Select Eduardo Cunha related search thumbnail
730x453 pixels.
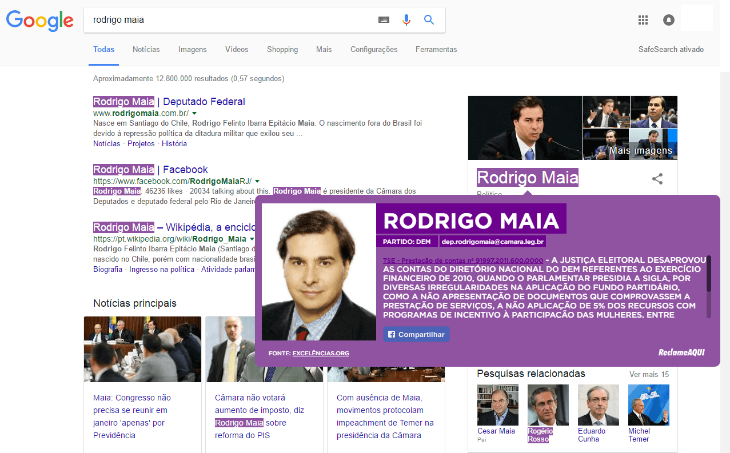pyautogui.click(x=598, y=405)
